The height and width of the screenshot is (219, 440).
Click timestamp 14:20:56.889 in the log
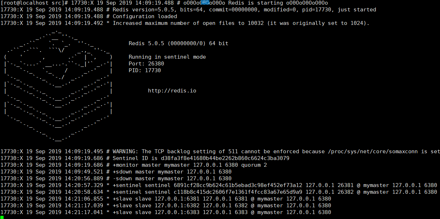(x=84, y=178)
